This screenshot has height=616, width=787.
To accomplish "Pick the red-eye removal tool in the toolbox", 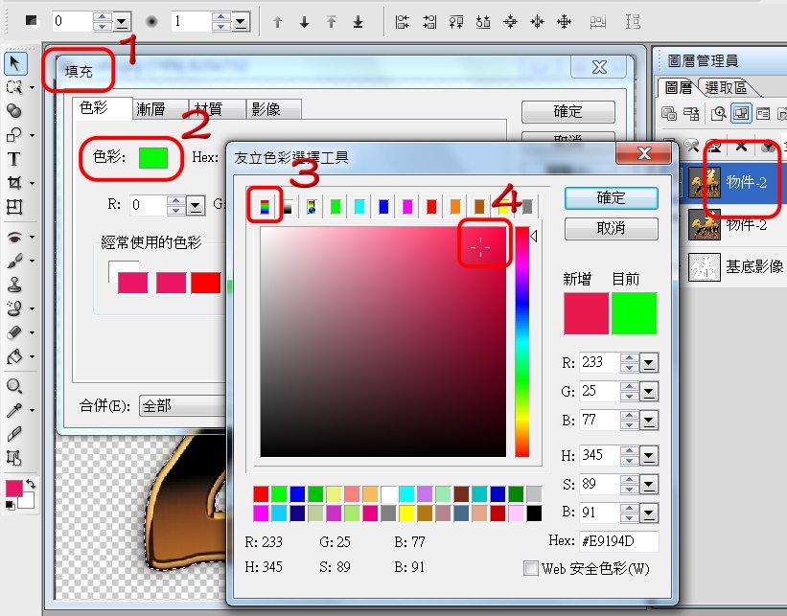I will 15,237.
